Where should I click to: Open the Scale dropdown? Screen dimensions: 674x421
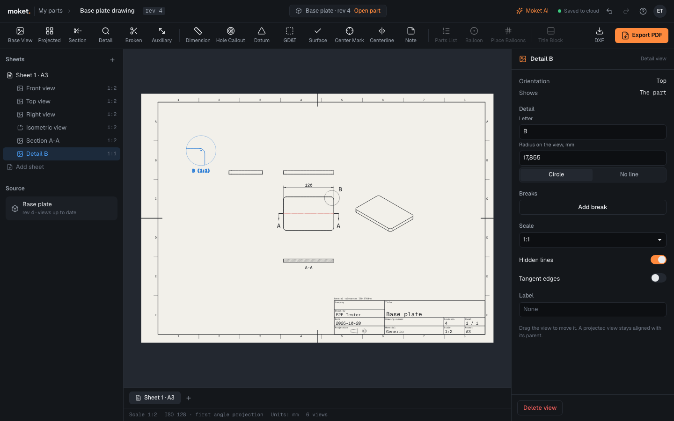(x=593, y=240)
